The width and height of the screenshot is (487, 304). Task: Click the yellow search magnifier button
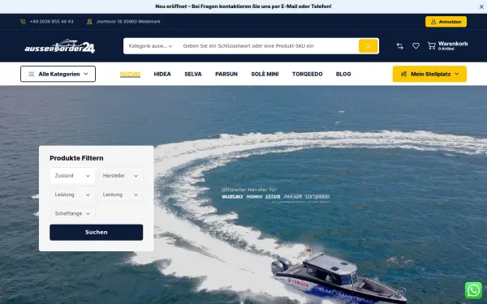pos(368,46)
